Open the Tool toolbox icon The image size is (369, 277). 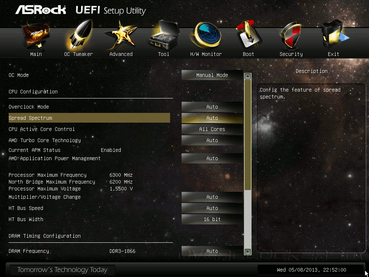(164, 35)
